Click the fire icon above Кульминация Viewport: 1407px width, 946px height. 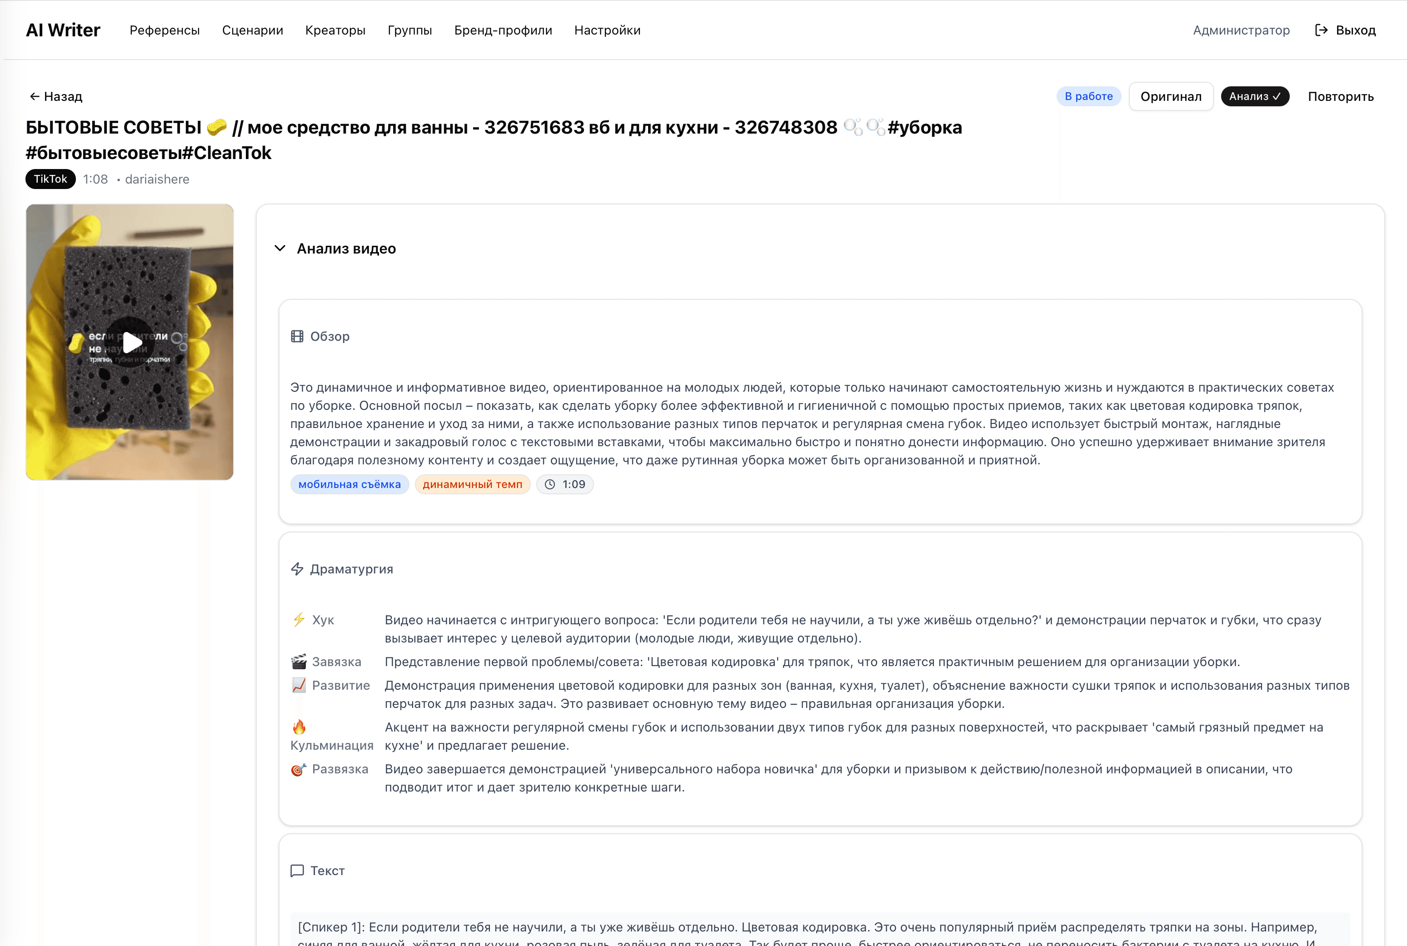click(x=299, y=727)
